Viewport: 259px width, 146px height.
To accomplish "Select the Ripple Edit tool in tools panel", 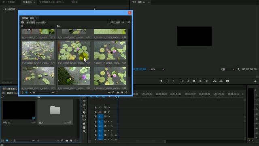I will [84, 101].
